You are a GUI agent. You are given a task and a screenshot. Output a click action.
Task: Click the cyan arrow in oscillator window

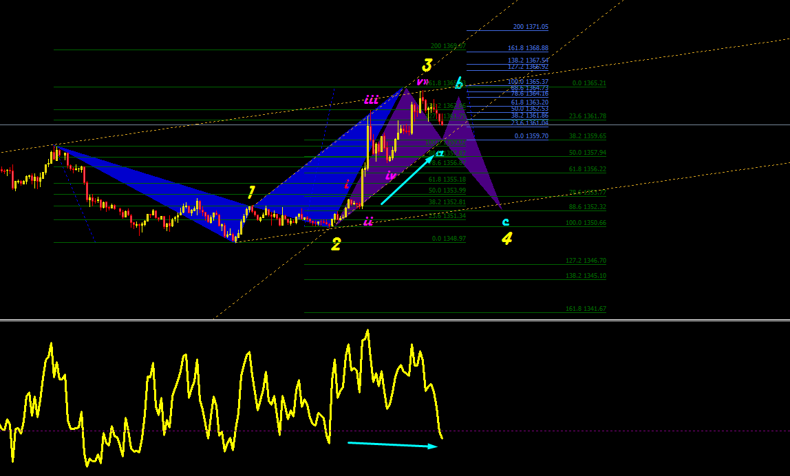[392, 445]
